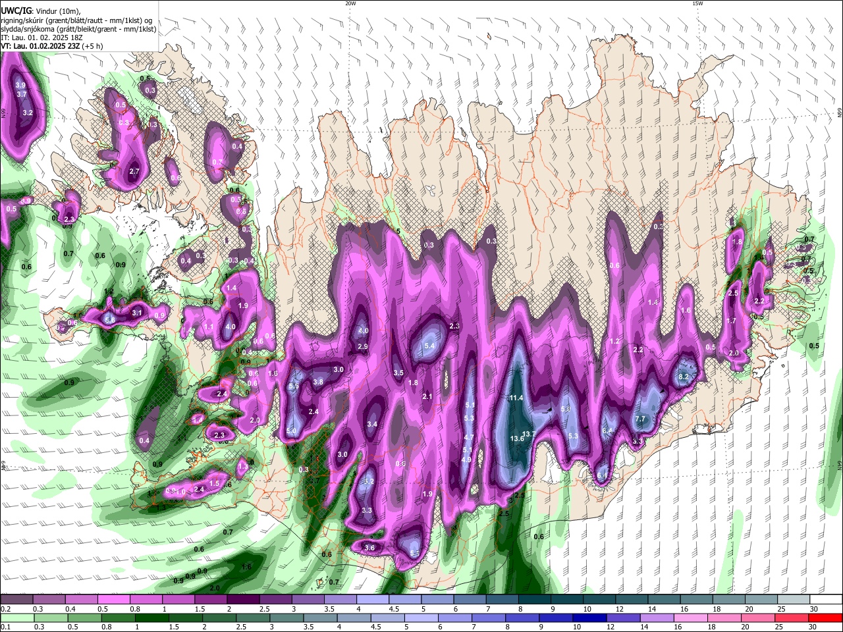Click the 2.9 value below 4.0
This screenshot has height=632, width=843.
click(x=363, y=346)
